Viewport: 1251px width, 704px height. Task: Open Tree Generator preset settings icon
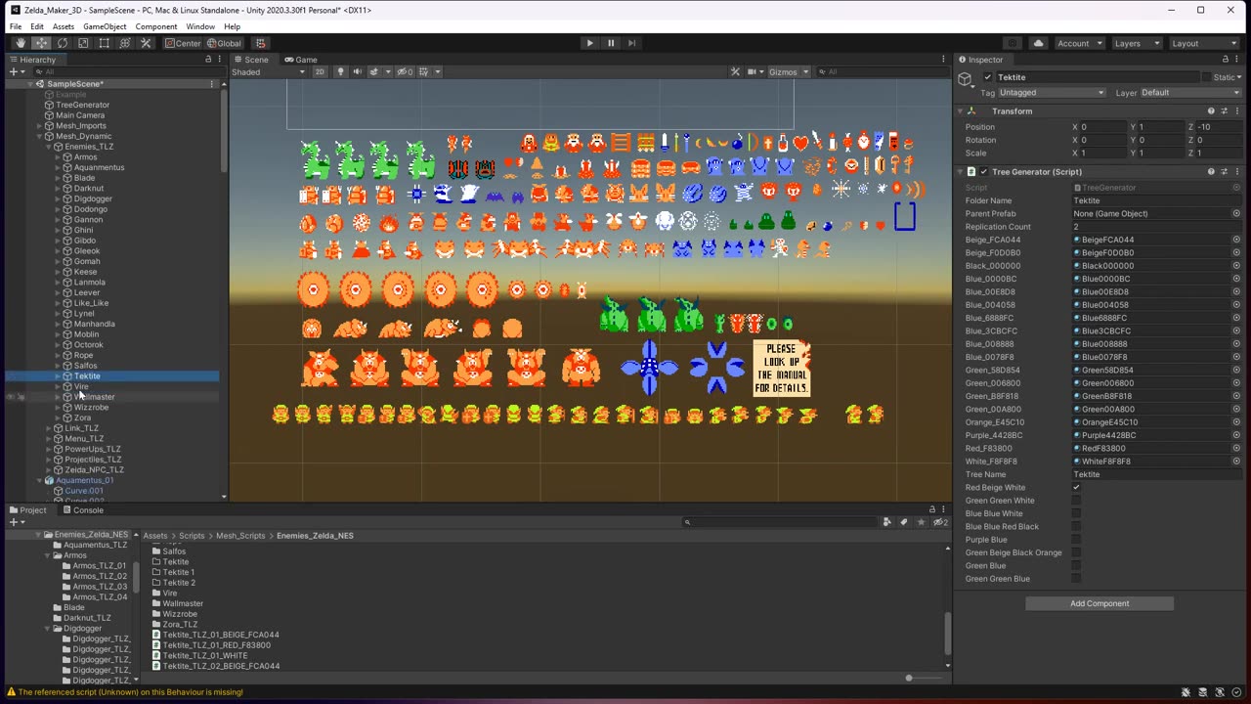(x=1224, y=172)
